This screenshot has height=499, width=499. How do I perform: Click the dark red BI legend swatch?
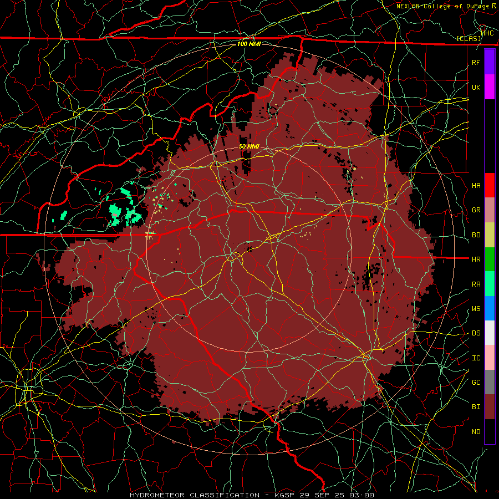490,407
